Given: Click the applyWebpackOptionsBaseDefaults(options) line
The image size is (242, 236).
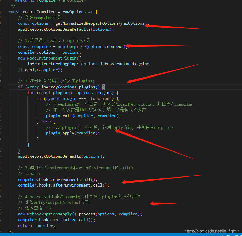Looking at the screenshot, I should [66, 29].
